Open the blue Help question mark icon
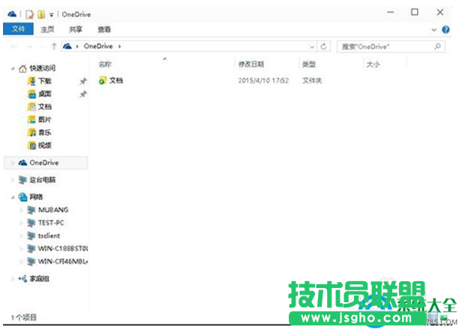Screen dimensions: 459x330 tap(445, 29)
